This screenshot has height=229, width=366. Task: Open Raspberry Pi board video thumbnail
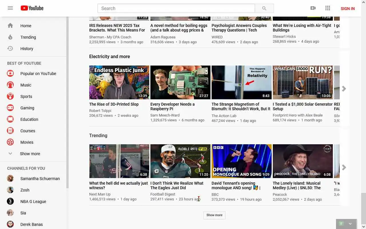point(180,82)
